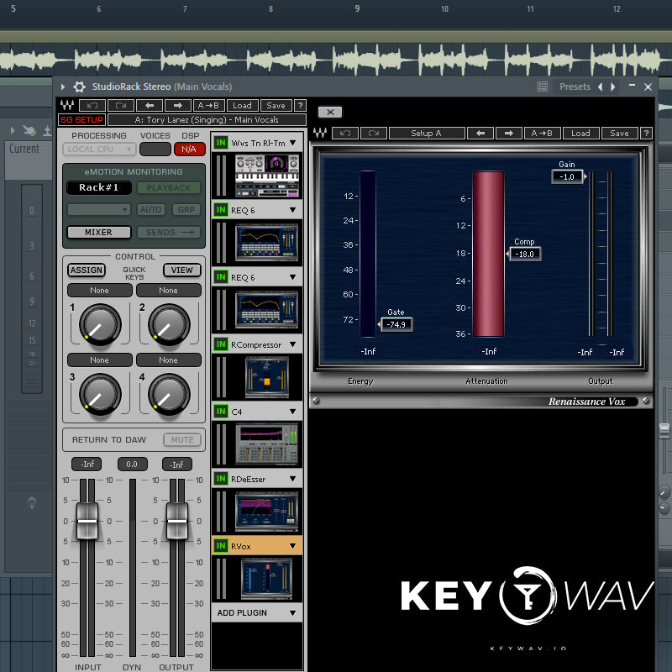Copy A to B in Renaissance Vox

pos(542,133)
